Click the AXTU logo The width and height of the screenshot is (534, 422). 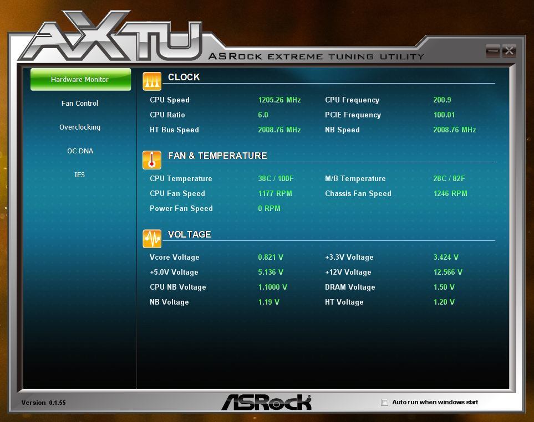(111, 37)
